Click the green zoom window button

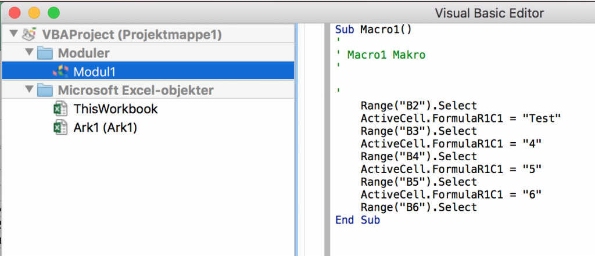coord(54,13)
